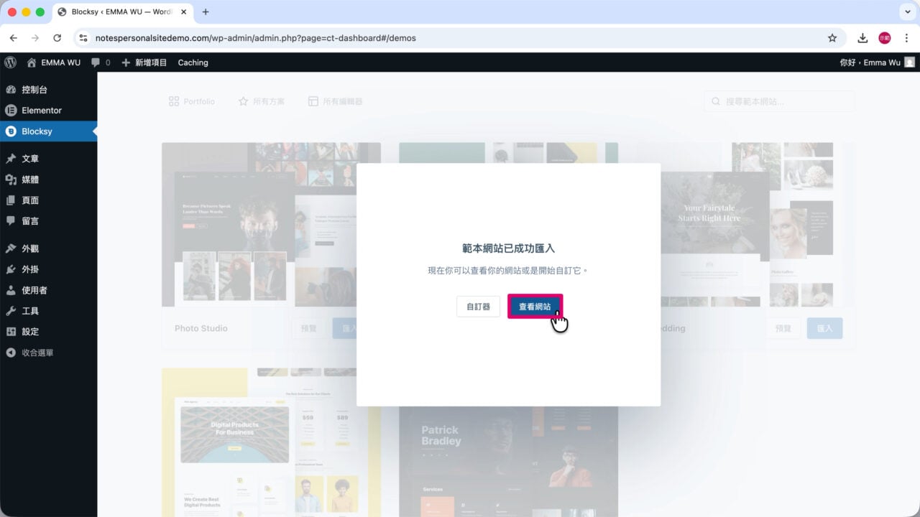
Task: Open the Caching admin bar menu
Action: click(193, 62)
